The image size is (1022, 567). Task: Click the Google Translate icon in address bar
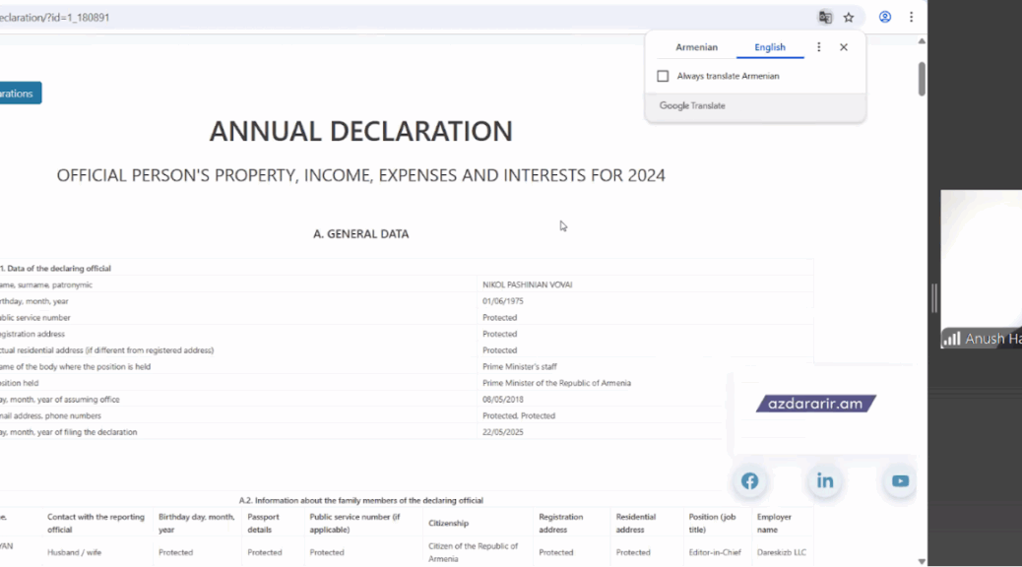[x=825, y=17]
